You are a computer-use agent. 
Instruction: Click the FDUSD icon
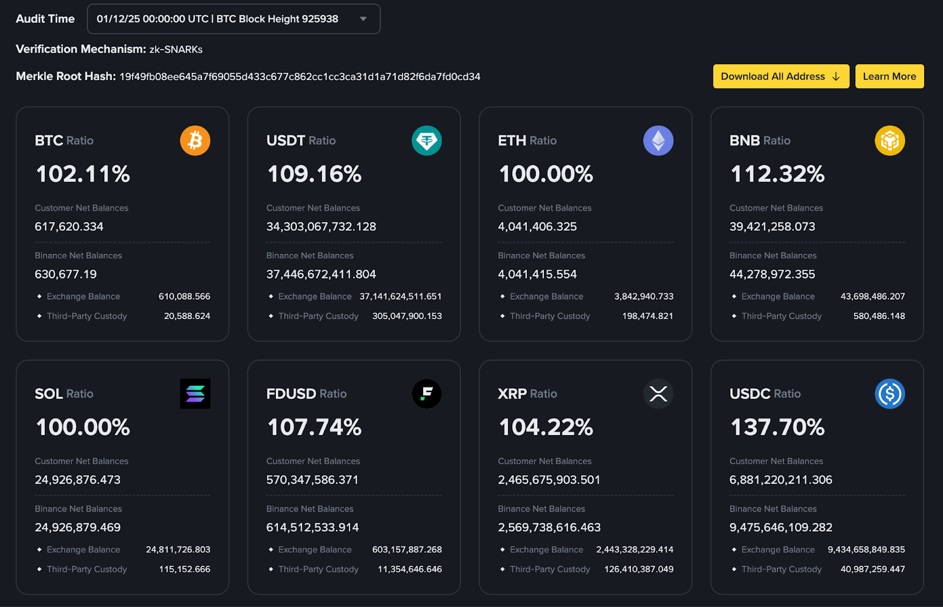tap(427, 393)
